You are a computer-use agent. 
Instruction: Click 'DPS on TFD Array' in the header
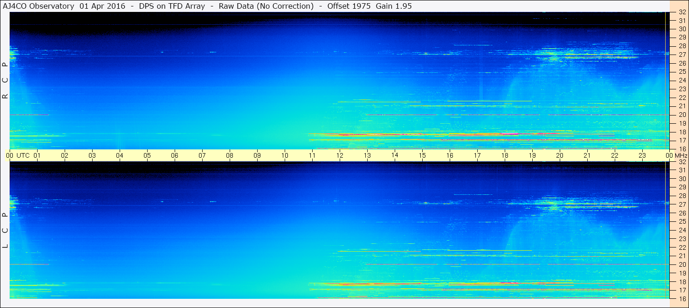click(172, 6)
